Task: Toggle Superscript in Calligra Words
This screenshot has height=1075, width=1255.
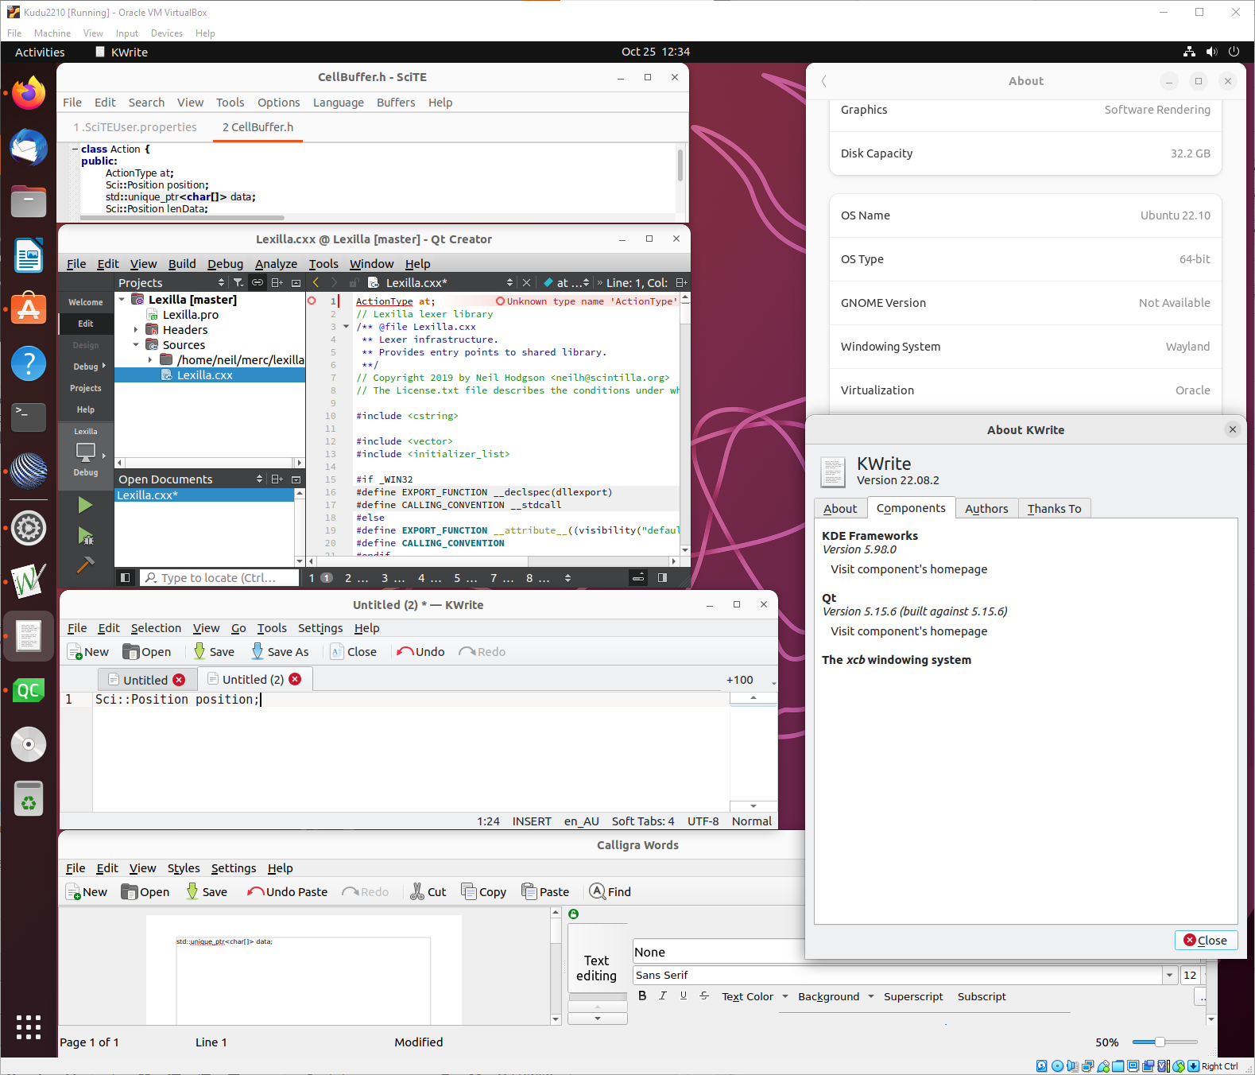Action: coord(913,996)
